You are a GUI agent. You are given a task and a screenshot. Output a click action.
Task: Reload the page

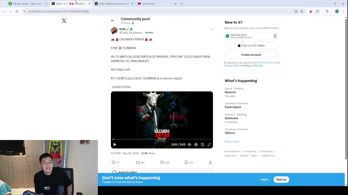17,11
